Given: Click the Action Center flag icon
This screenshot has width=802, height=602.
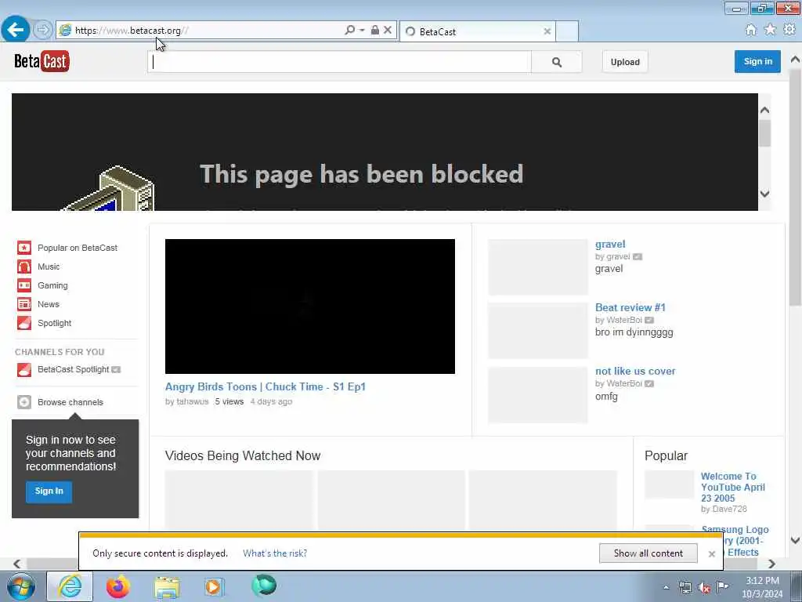Looking at the screenshot, I should pyautogui.click(x=723, y=587).
